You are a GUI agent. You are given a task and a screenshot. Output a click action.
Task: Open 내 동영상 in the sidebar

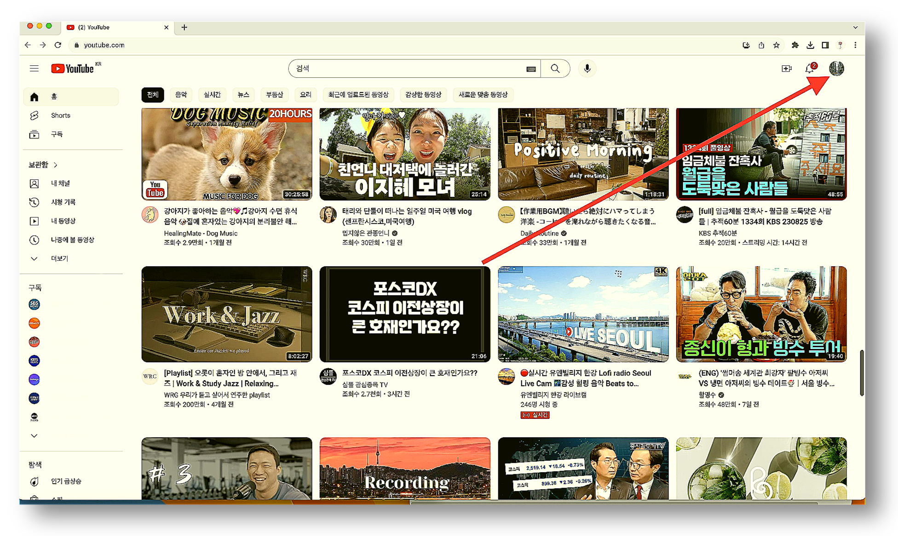click(x=71, y=221)
